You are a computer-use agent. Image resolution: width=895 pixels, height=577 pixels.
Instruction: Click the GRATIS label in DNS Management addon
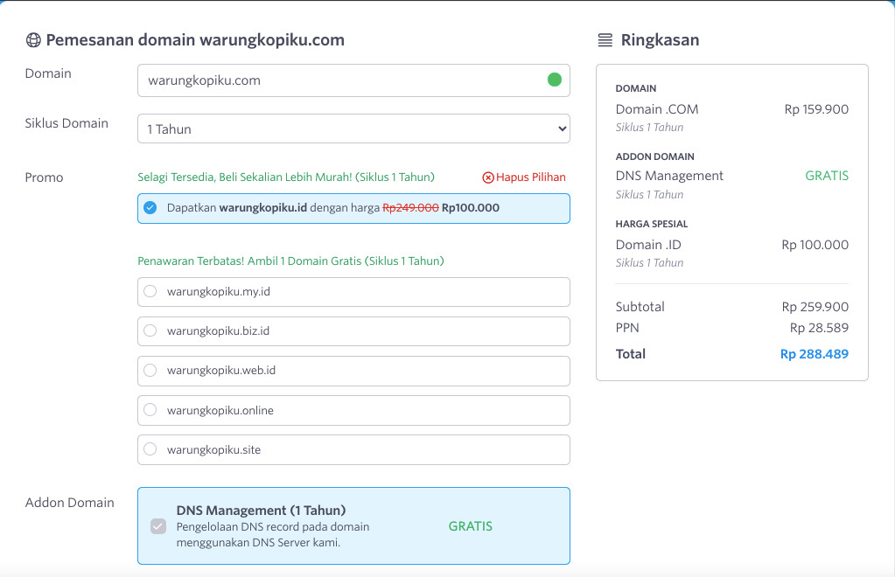click(x=471, y=525)
